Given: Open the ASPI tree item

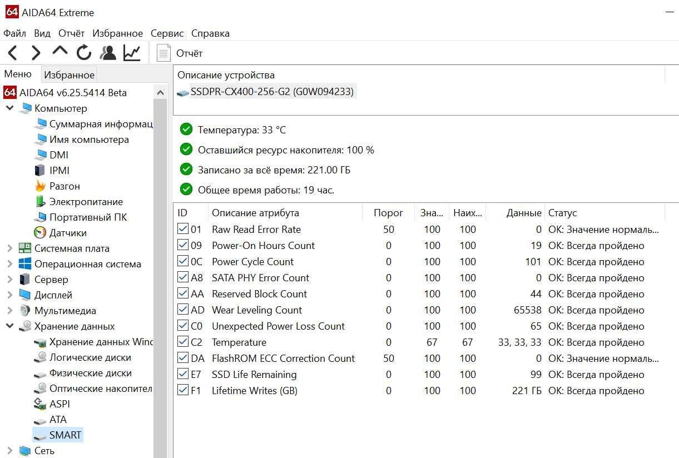Looking at the screenshot, I should click(52, 404).
